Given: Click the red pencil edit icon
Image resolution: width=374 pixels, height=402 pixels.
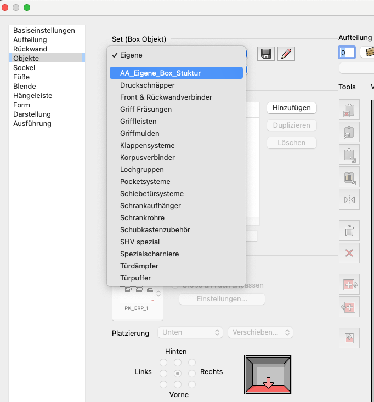Looking at the screenshot, I should pyautogui.click(x=286, y=53).
